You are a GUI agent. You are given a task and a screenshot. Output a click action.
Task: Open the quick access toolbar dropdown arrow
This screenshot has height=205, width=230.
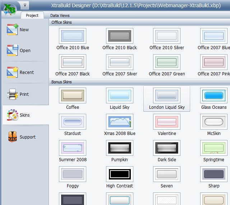click(25, 5)
